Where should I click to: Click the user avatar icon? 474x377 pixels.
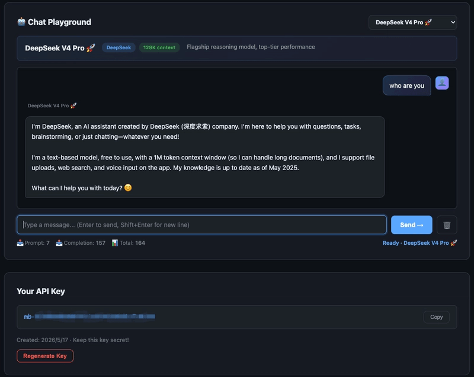[x=442, y=83]
